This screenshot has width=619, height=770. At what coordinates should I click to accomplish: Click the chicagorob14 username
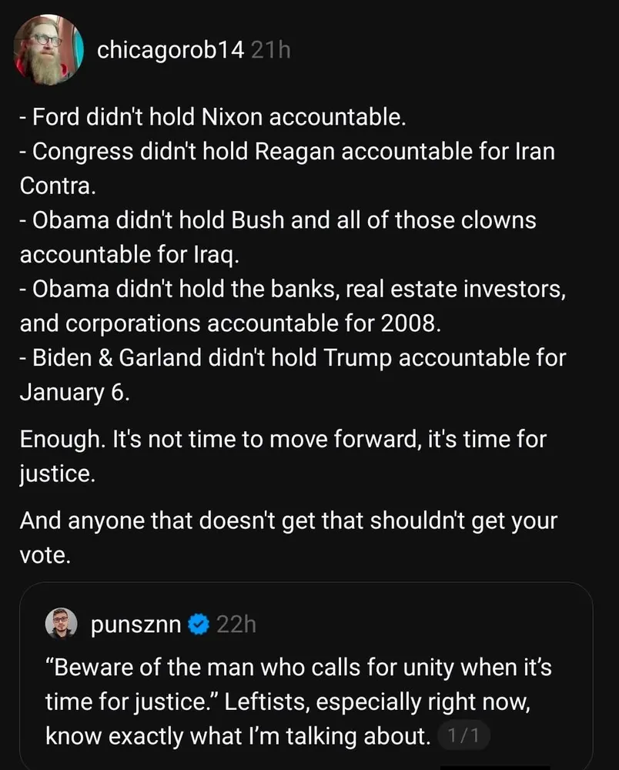point(171,51)
